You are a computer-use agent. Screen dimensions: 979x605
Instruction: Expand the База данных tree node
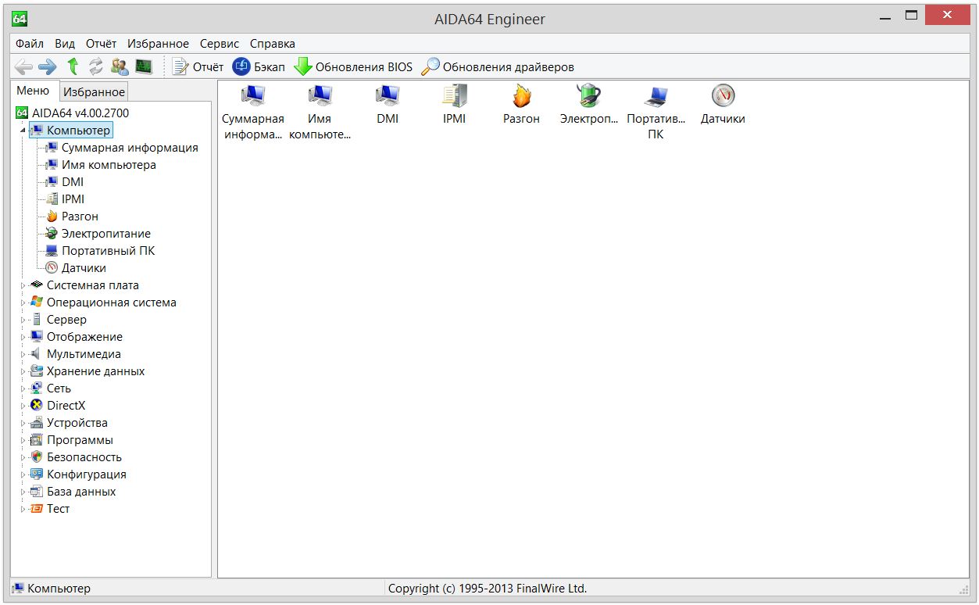[23, 492]
